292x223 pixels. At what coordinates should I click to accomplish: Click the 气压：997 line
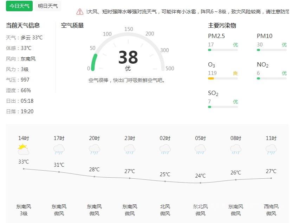pyautogui.click(x=18, y=80)
